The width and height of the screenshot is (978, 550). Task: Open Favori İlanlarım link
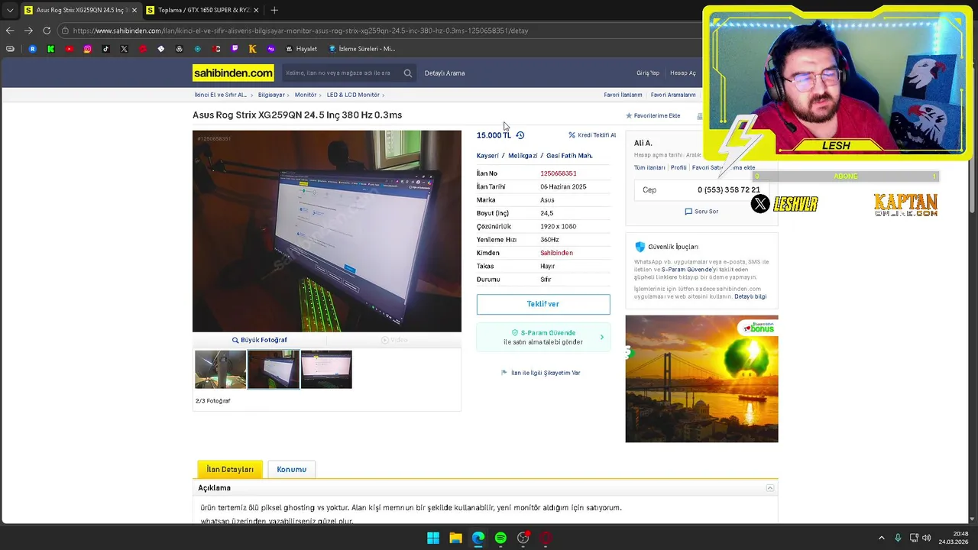623,95
